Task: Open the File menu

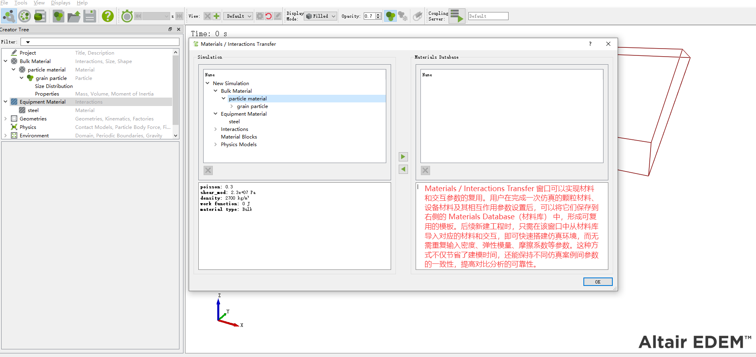Action: tap(4, 3)
